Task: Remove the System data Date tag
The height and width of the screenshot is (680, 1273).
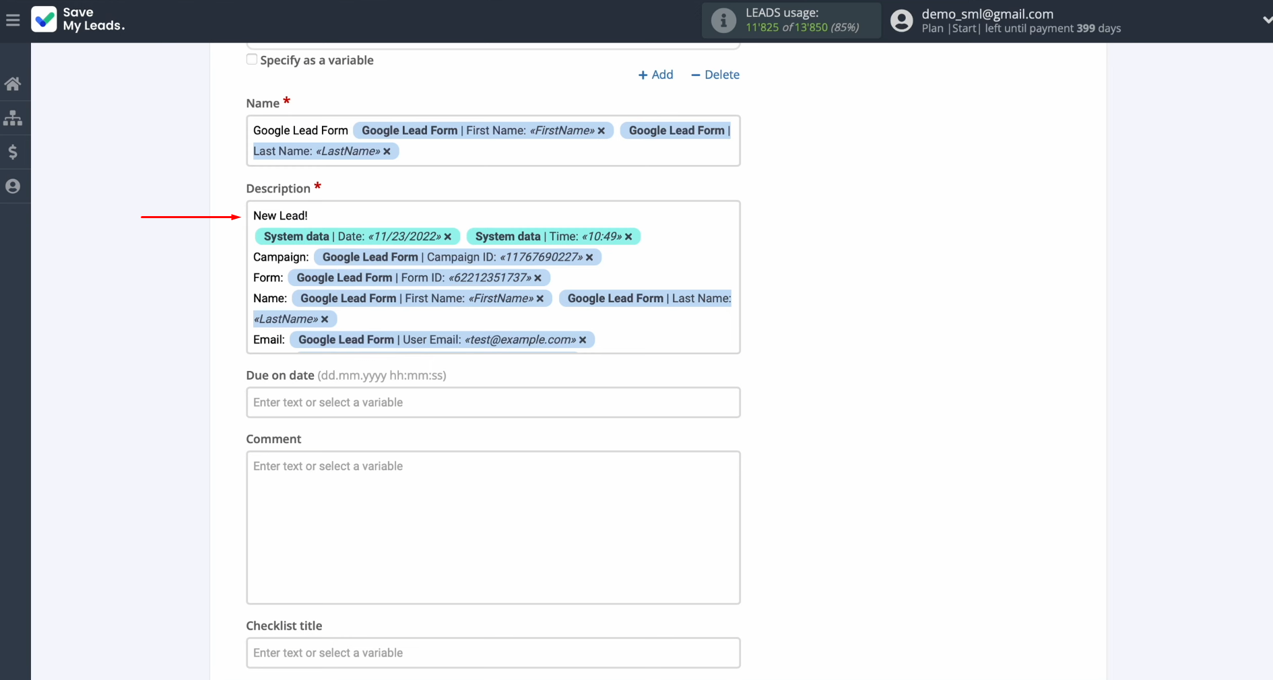Action: click(448, 237)
